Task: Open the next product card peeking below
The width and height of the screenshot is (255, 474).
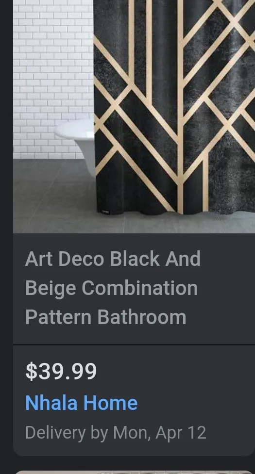Action: pos(134,472)
